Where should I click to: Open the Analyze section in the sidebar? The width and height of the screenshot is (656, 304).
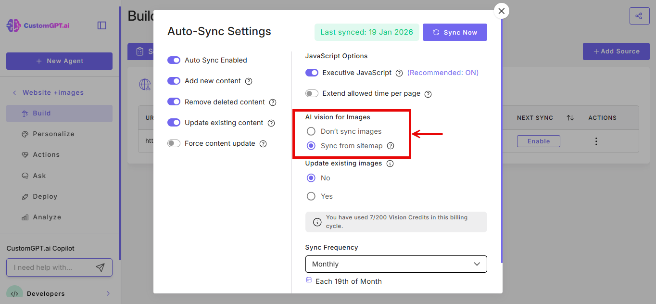47,217
